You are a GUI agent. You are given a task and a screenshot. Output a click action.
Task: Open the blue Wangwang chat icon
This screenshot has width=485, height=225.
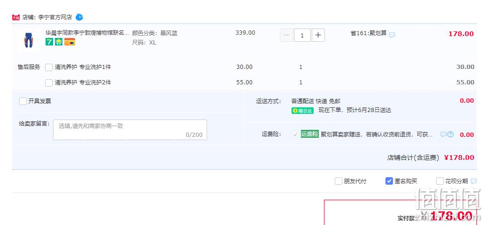[79, 17]
